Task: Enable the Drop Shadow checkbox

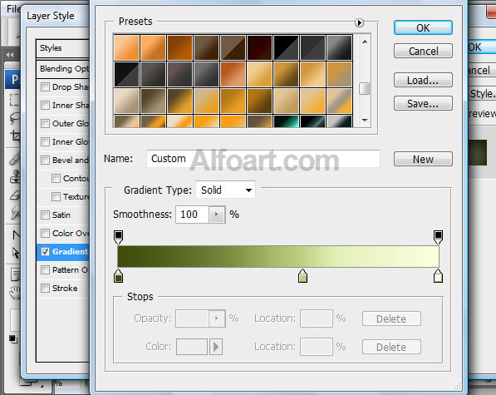Action: click(x=45, y=86)
